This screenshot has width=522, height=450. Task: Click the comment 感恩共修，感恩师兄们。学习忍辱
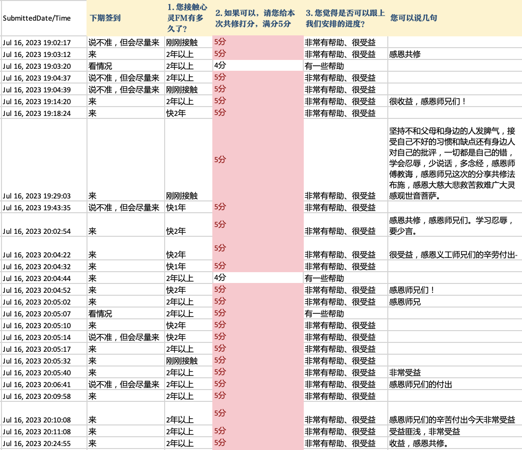(x=452, y=225)
